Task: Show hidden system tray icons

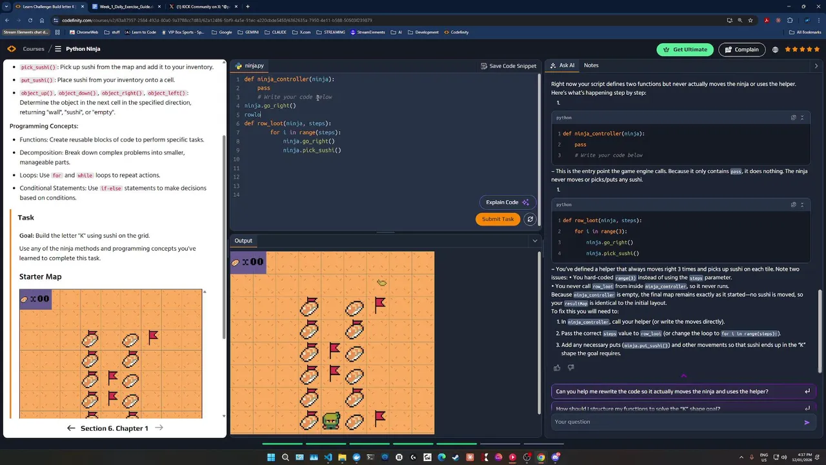Action: [741, 457]
